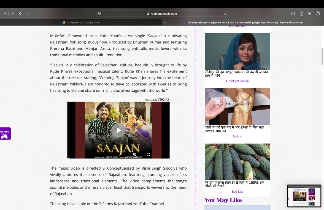Play the Saajan video

[118, 130]
